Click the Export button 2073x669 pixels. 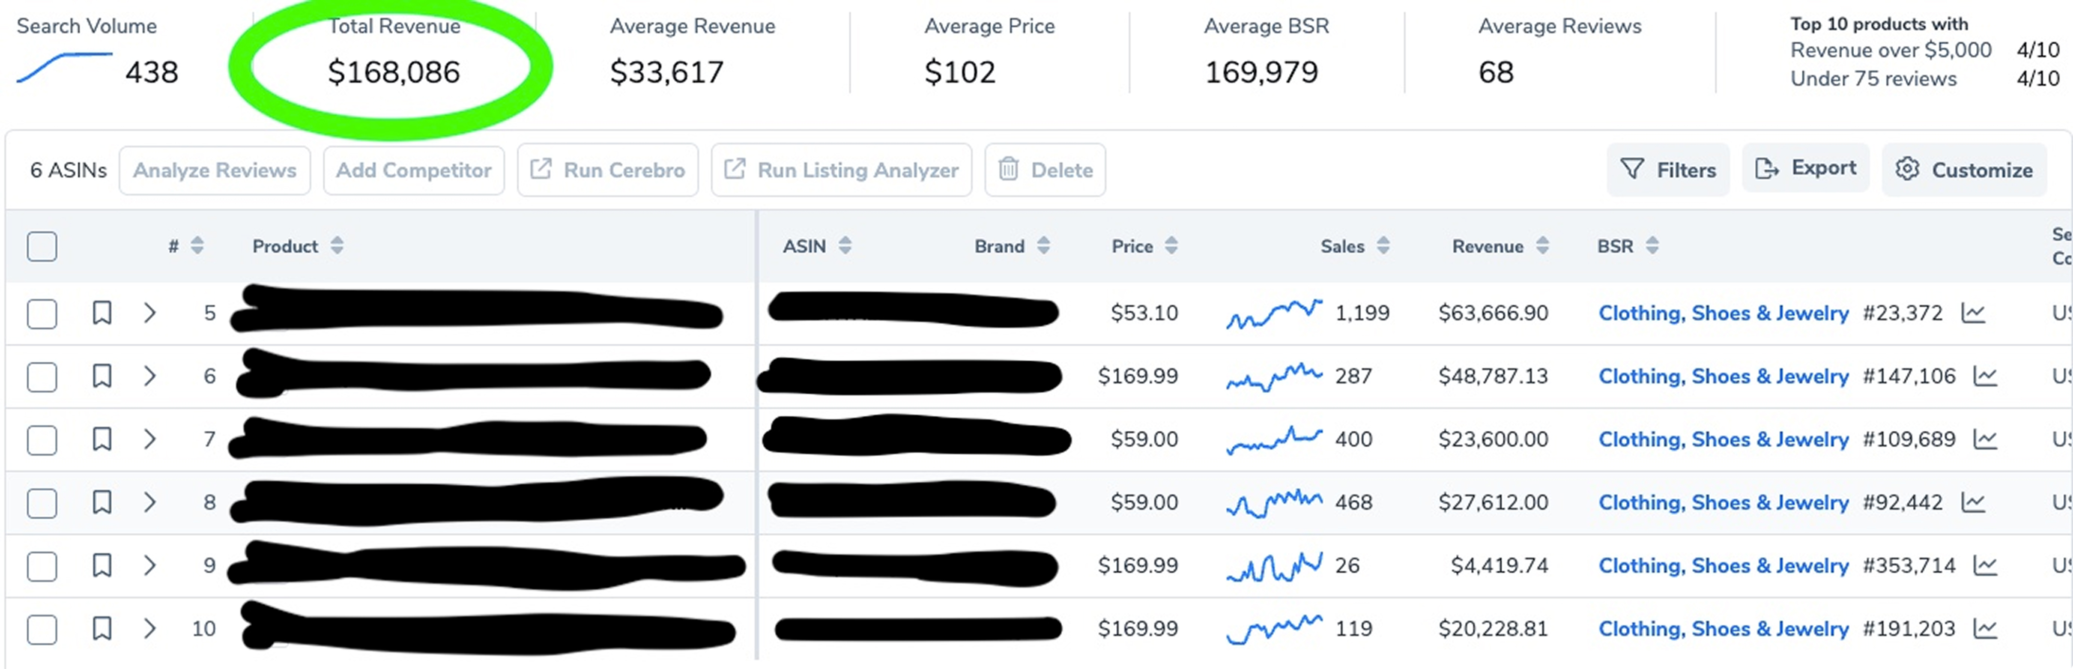tap(1806, 168)
